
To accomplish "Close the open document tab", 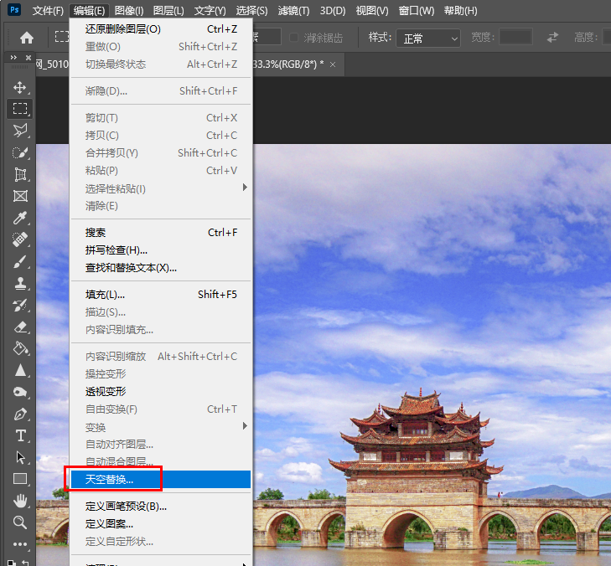I will tap(333, 64).
